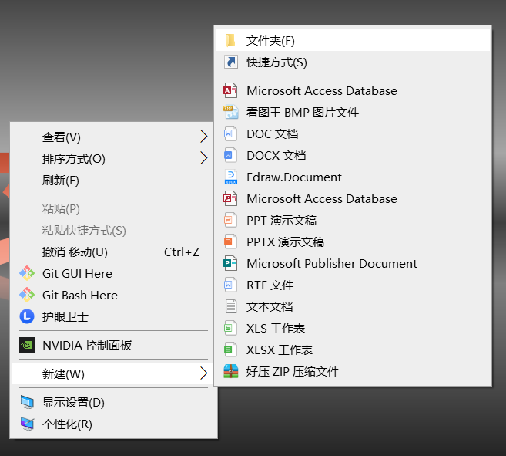This screenshot has height=456, width=506.
Task: Click the shortcut arrow icon beside 快捷方式(S)
Action: pos(230,62)
